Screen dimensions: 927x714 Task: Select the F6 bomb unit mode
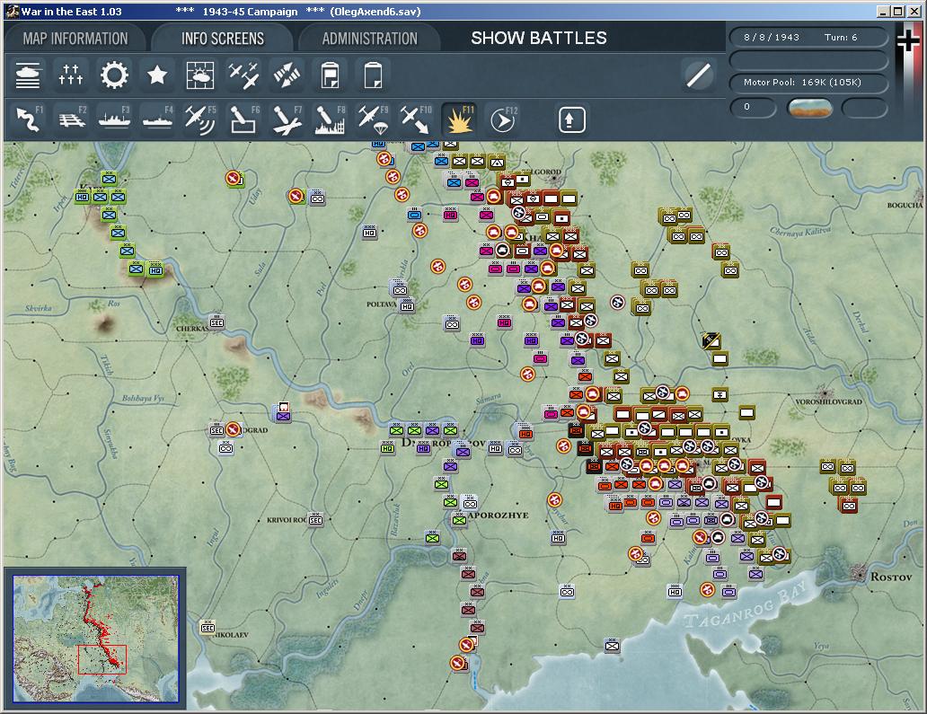pyautogui.click(x=244, y=119)
